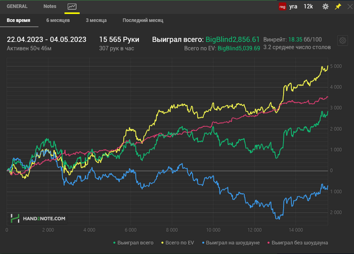354x254 pixels.
Task: Select the Все время period tab
Action: pos(19,20)
